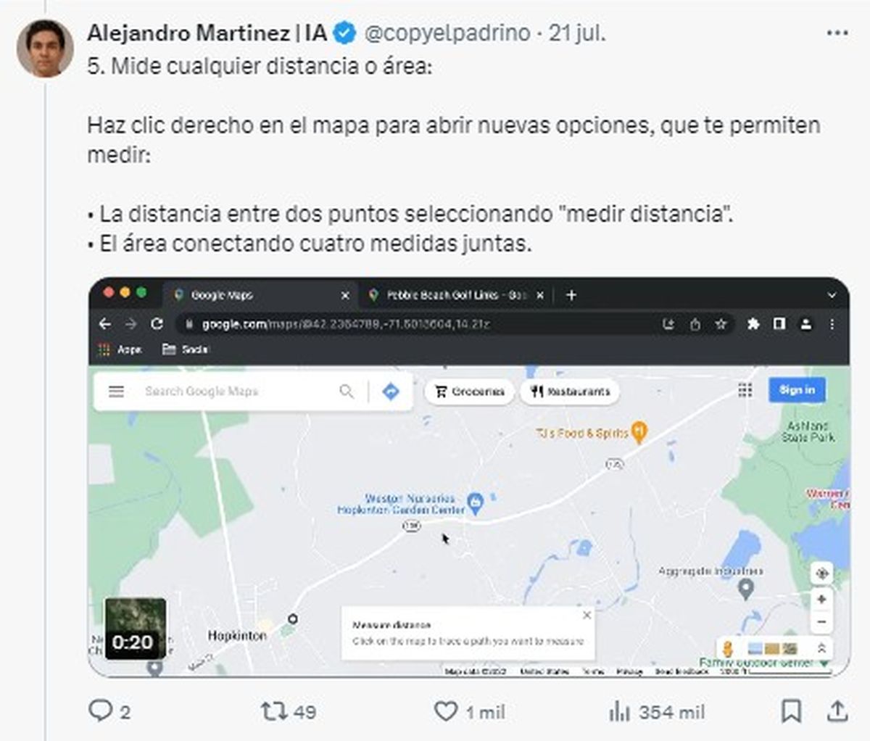Like the tweet
The width and height of the screenshot is (870, 741).
[x=444, y=713]
